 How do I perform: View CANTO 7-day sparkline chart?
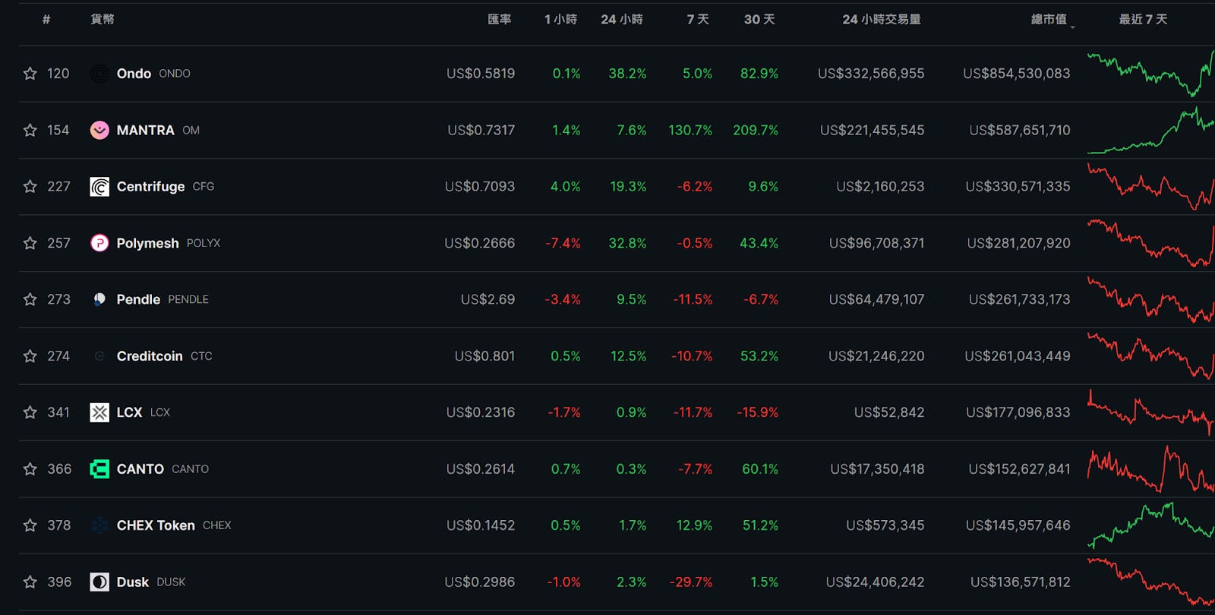point(1150,468)
